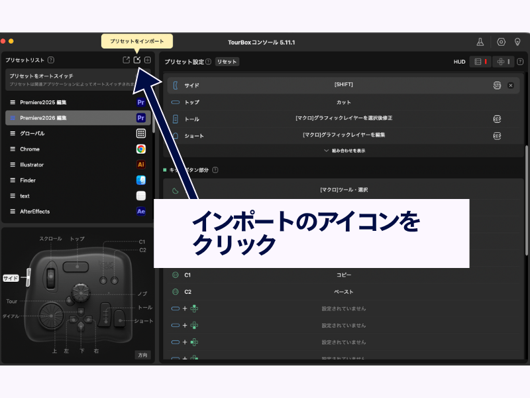
Task: Select the Premiere2025 編集 preset
Action: (x=73, y=102)
